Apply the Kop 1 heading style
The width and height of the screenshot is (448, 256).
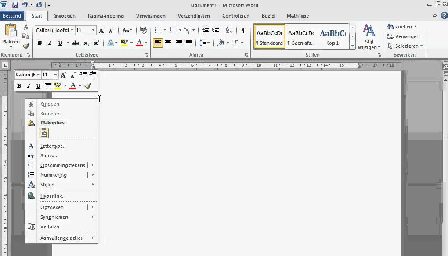click(x=332, y=36)
